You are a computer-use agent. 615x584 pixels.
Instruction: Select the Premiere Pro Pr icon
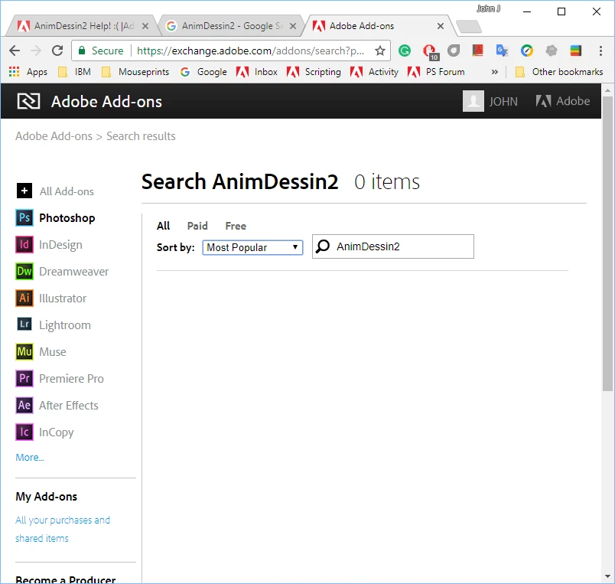24,378
